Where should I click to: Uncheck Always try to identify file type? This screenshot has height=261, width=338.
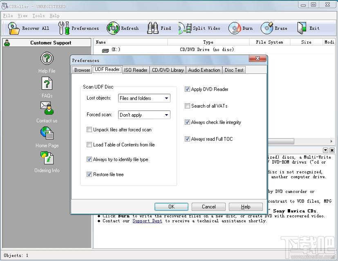89,159
